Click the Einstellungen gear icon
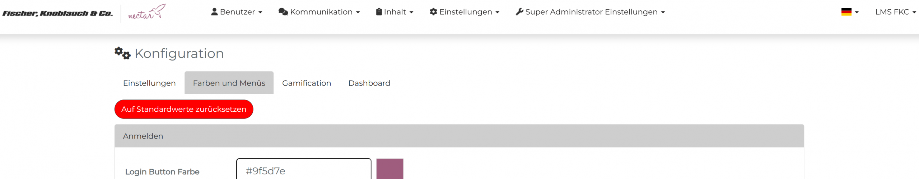This screenshot has height=179, width=919. click(x=433, y=12)
